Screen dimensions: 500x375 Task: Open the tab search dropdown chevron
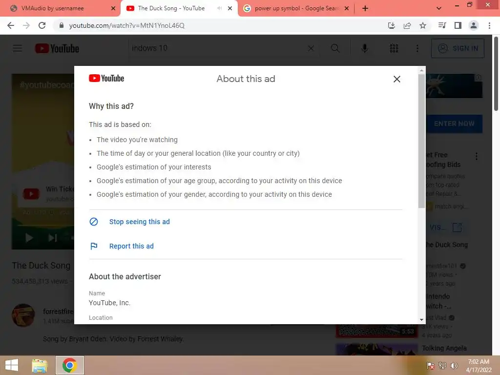point(439,8)
